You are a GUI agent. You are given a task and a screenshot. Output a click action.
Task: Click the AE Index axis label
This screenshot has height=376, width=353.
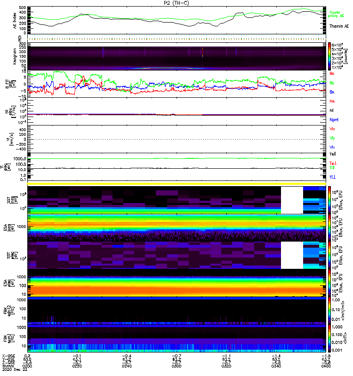tap(14, 21)
